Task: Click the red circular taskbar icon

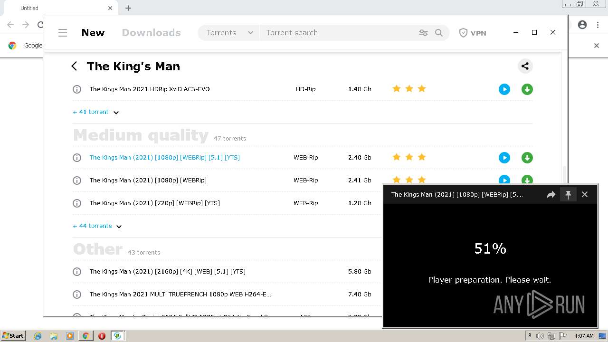Action: tap(102, 336)
